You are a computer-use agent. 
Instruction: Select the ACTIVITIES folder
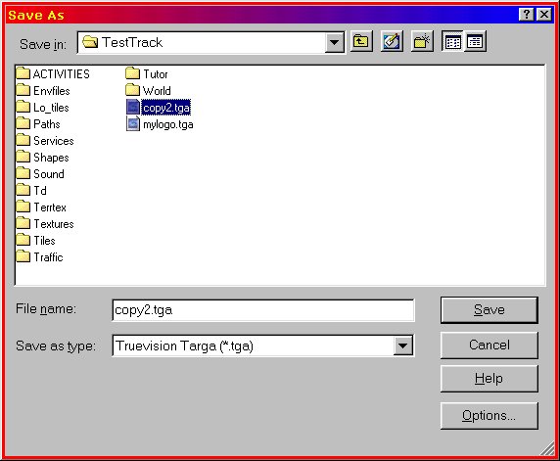53,74
